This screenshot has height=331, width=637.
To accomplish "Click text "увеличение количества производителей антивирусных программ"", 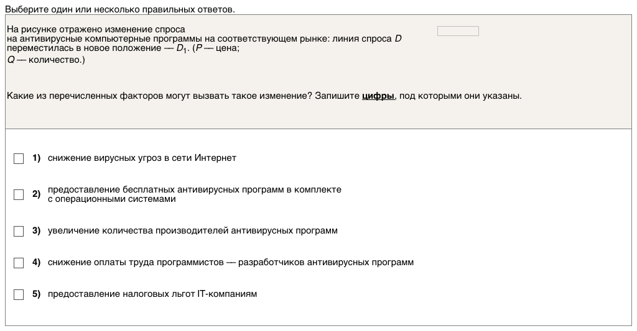I will click(x=192, y=231).
